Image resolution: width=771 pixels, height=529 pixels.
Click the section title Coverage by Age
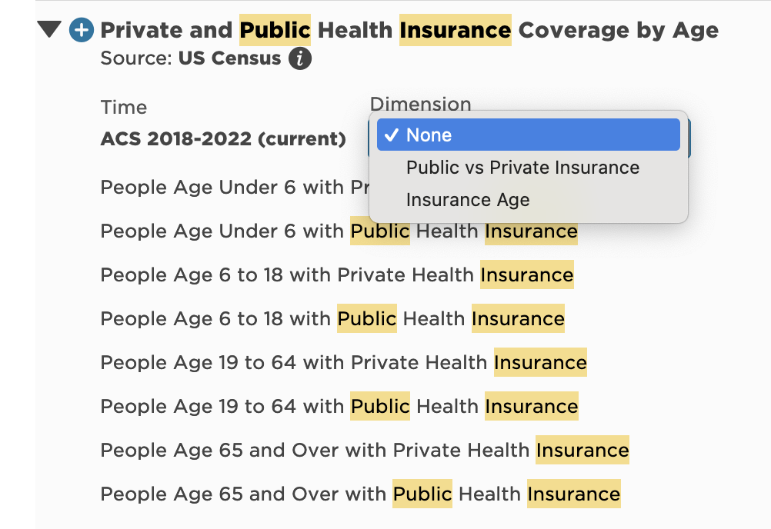click(619, 30)
